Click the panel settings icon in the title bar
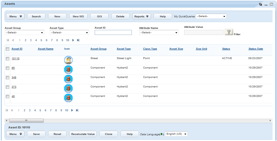Viewport: 277px width, 141px height. [x=260, y=4]
